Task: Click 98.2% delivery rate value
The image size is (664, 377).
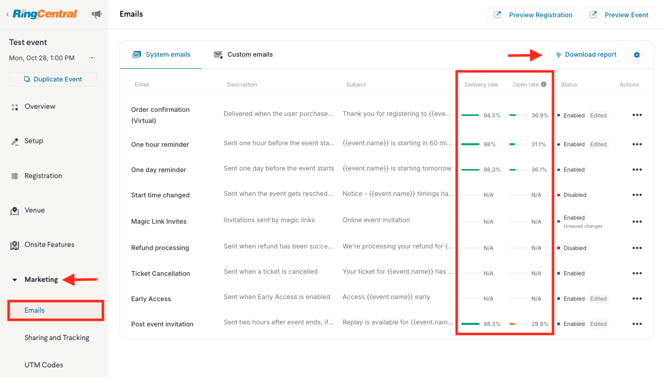Action: coord(492,170)
